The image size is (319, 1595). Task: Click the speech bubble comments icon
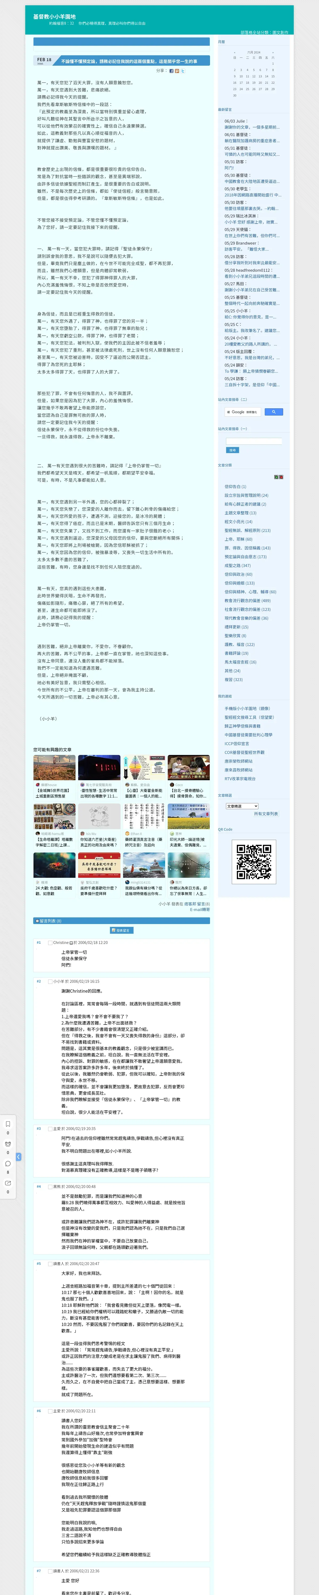(x=8, y=1164)
